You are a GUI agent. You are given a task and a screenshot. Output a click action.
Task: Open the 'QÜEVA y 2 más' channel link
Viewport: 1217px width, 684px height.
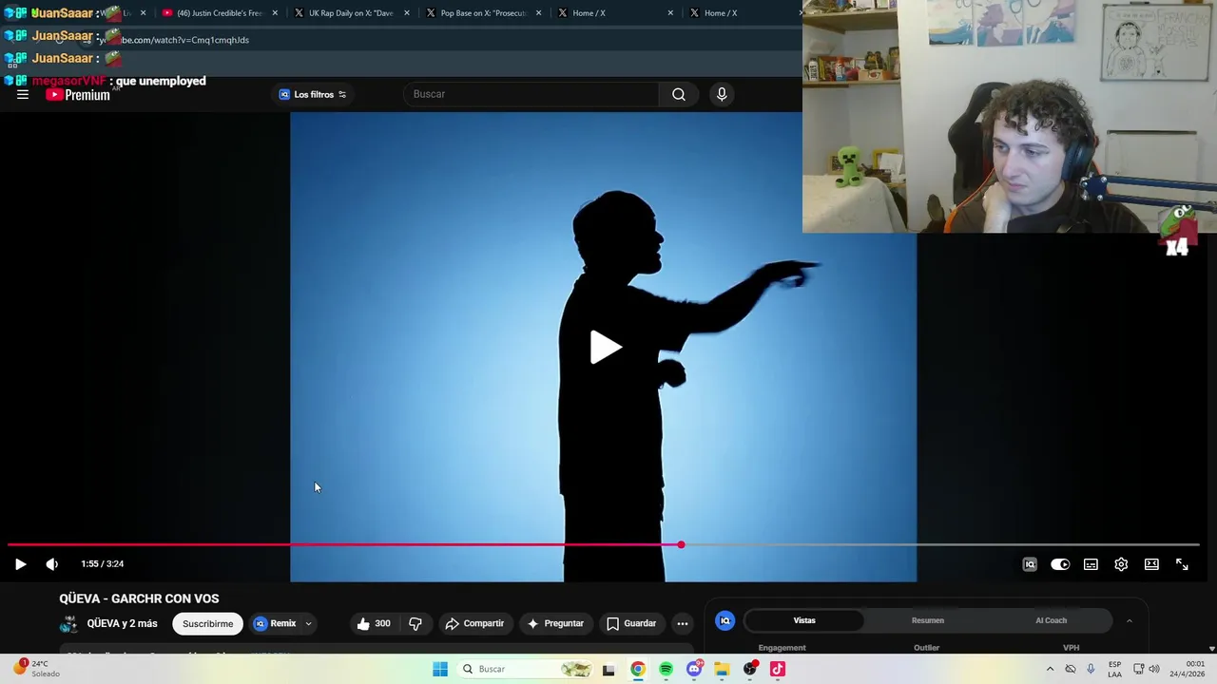tap(122, 623)
